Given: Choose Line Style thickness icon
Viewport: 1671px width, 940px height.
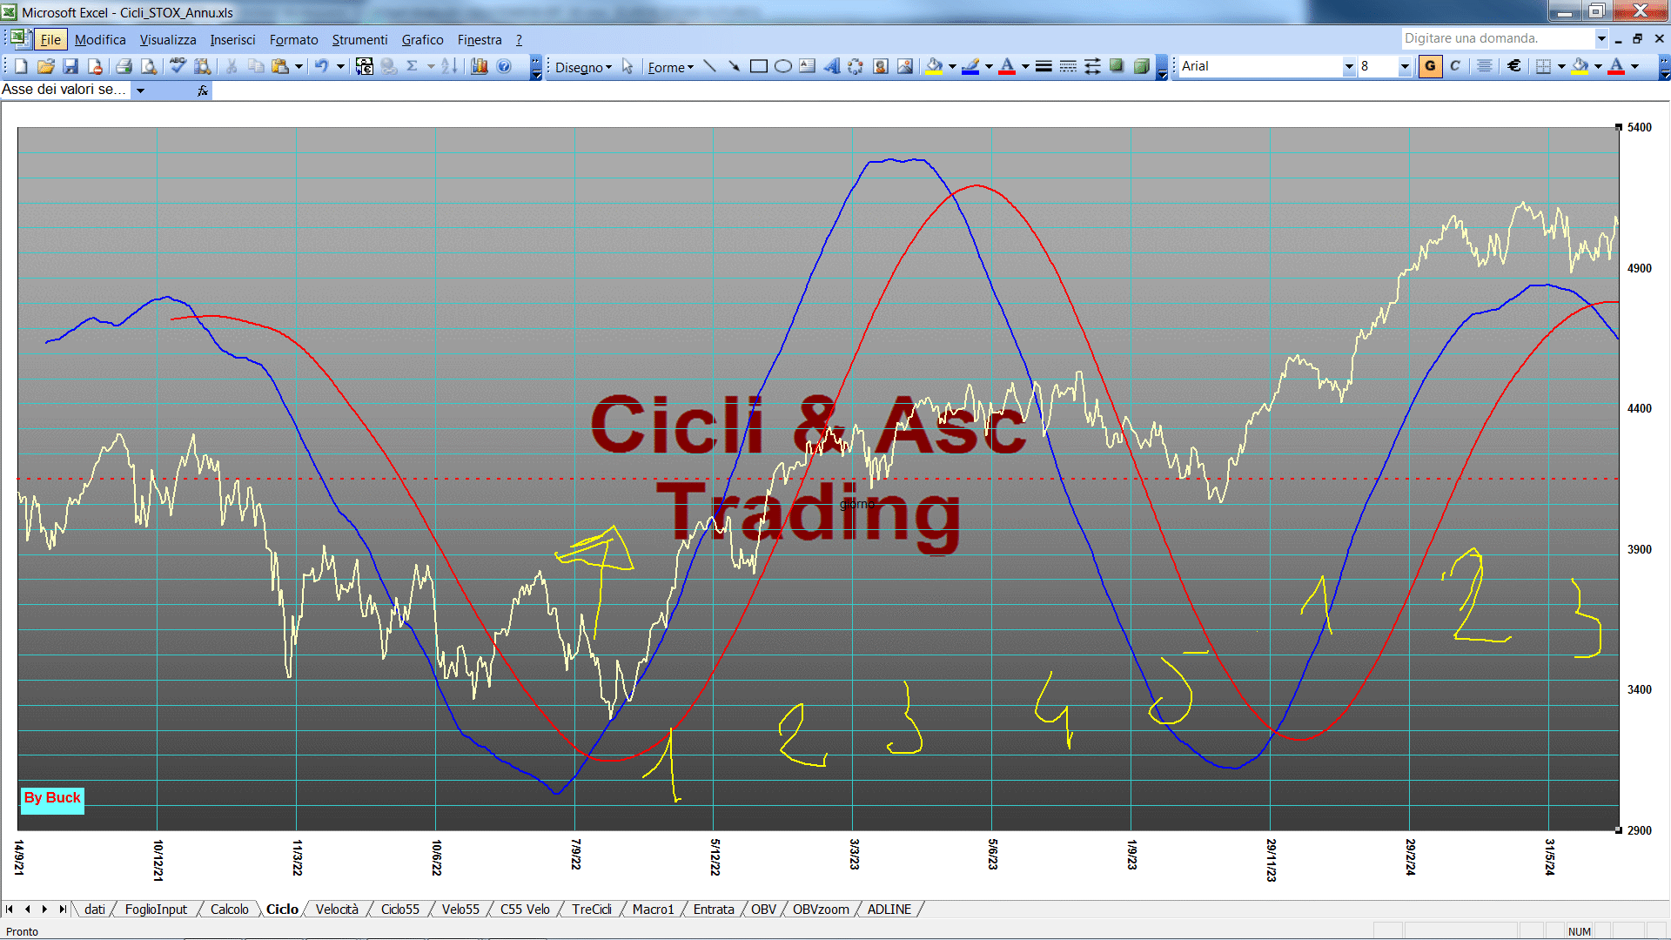Looking at the screenshot, I should (x=1044, y=66).
